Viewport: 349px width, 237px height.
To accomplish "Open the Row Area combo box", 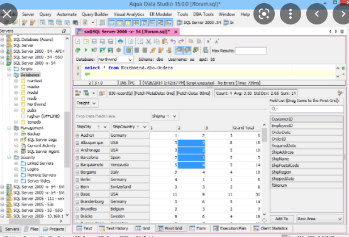I will pos(319,219).
